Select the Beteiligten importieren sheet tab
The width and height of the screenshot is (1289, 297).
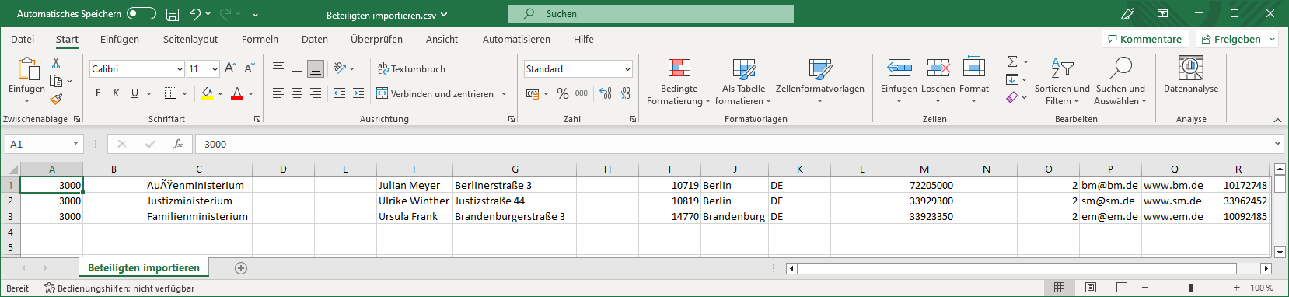click(x=144, y=267)
